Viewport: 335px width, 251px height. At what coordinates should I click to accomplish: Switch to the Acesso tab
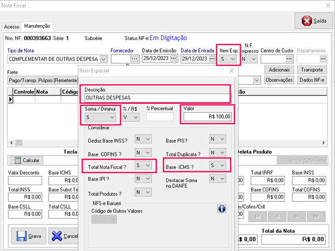10,27
